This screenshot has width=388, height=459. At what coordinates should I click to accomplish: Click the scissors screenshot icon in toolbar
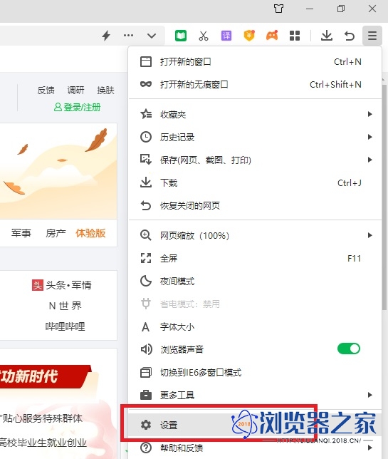point(203,36)
